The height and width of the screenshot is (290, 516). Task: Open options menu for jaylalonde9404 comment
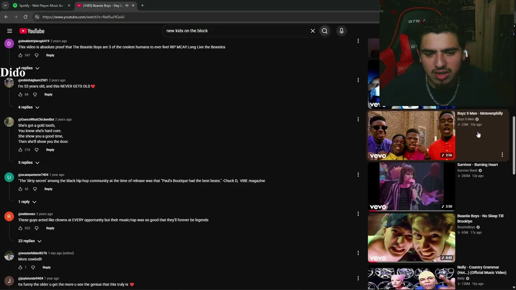[x=358, y=278]
